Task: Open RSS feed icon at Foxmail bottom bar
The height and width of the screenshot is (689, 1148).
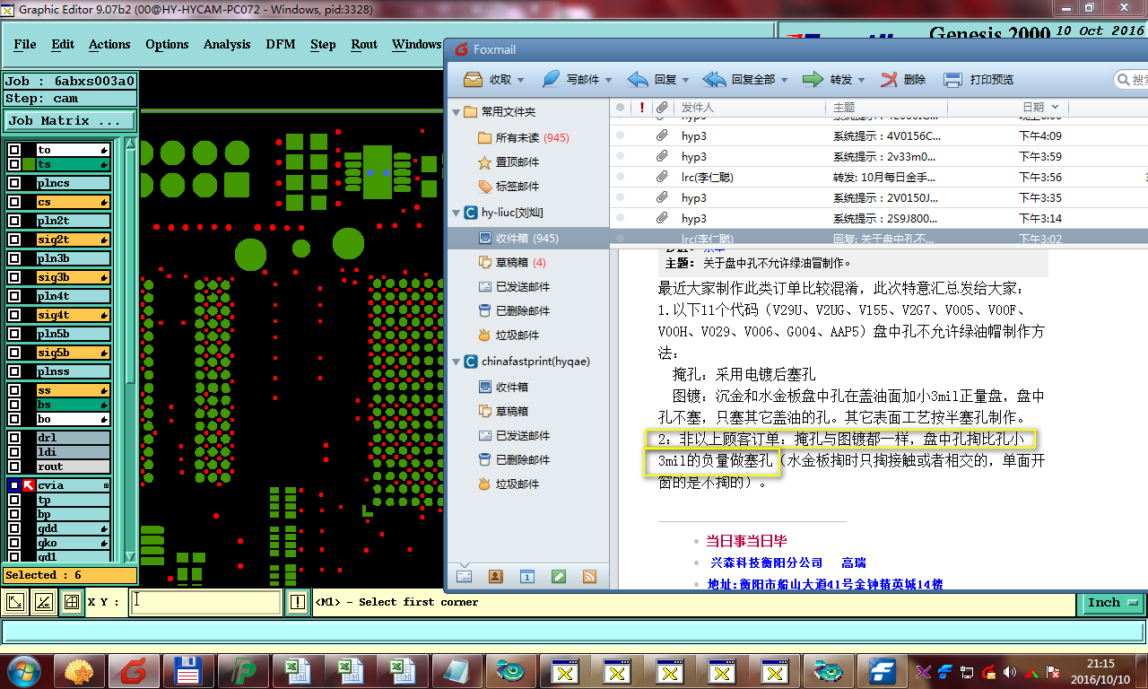Action: (590, 577)
